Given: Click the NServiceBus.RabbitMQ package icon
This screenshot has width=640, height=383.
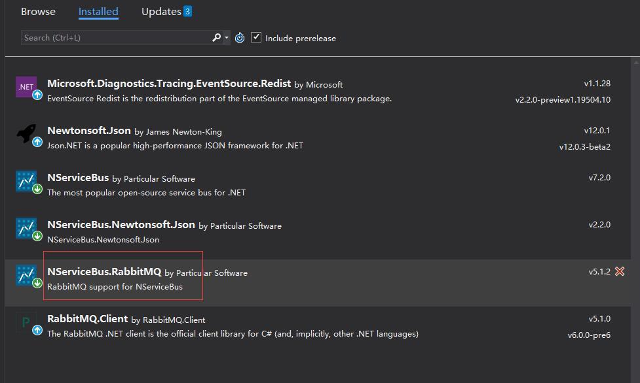Looking at the screenshot, I should click(x=26, y=275).
